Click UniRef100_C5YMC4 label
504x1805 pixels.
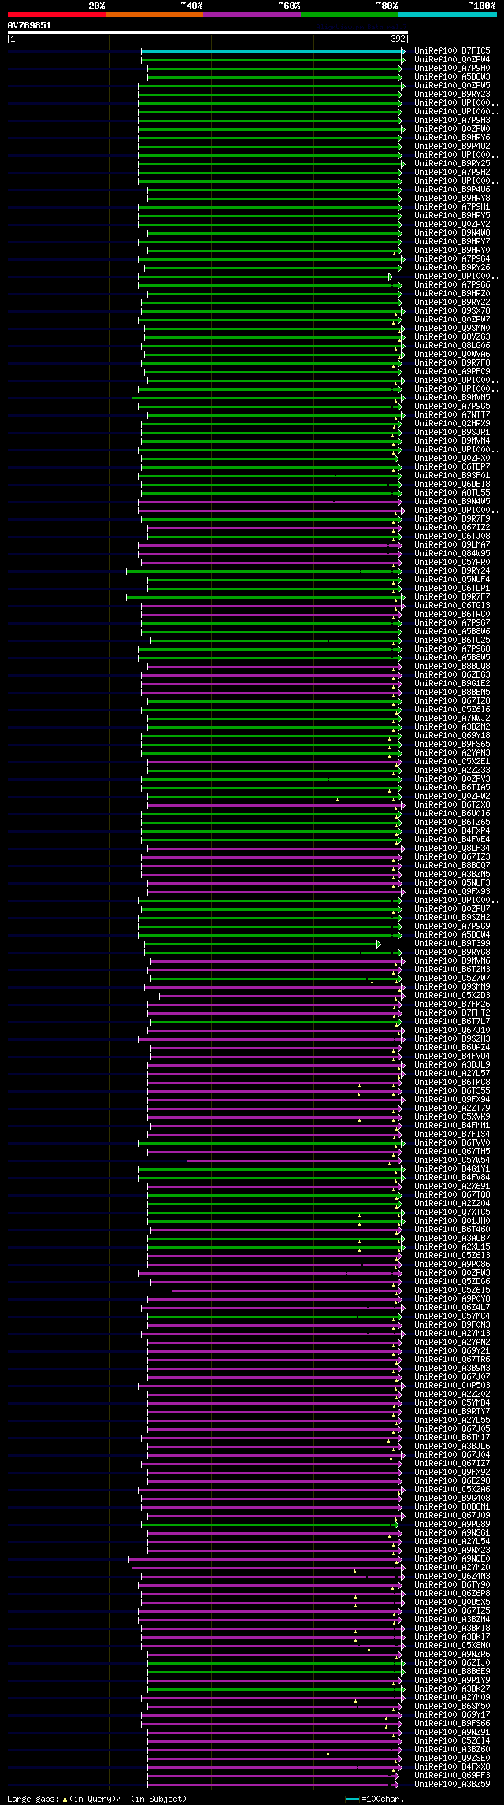(x=452, y=1317)
